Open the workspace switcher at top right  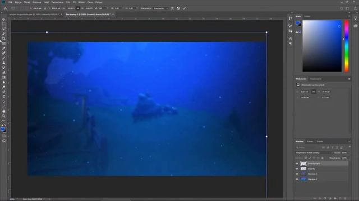[347, 8]
